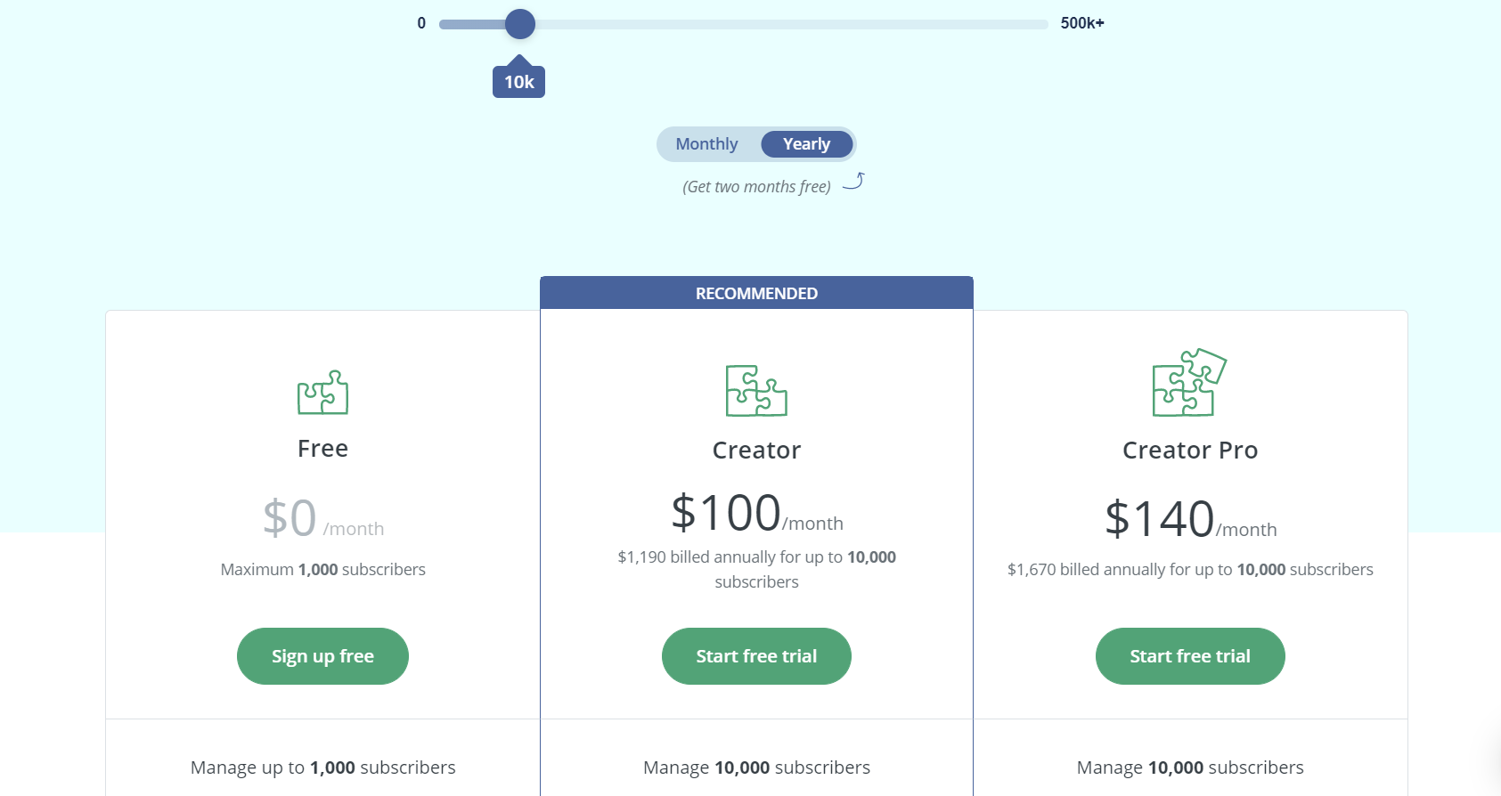Start free trial for Creator plan

tap(756, 656)
